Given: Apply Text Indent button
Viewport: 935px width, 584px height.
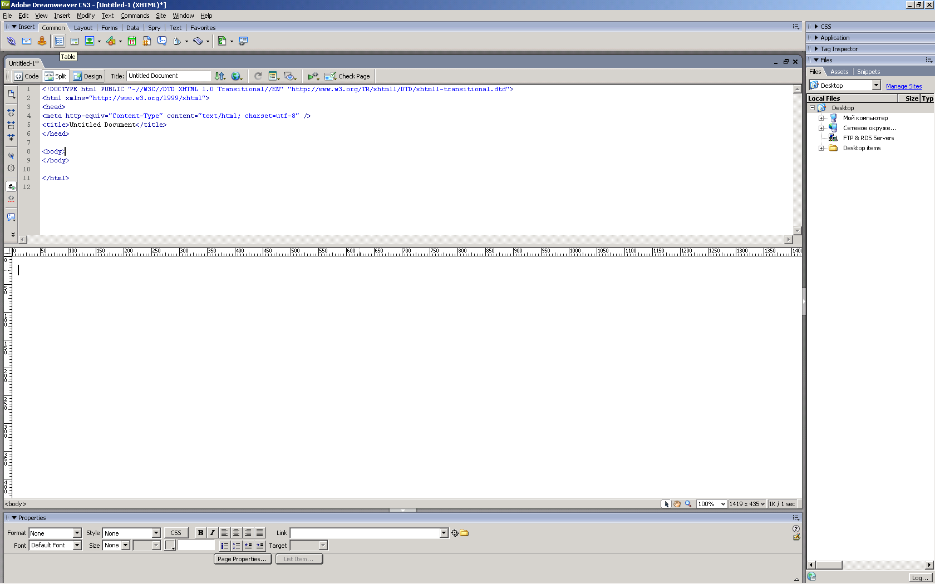Looking at the screenshot, I should point(259,546).
